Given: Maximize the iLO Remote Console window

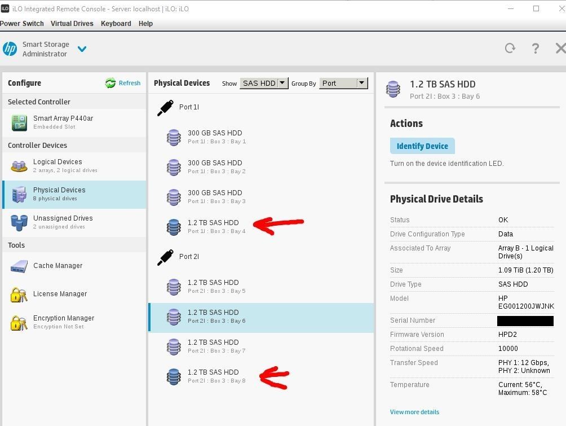Looking at the screenshot, I should [536, 8].
